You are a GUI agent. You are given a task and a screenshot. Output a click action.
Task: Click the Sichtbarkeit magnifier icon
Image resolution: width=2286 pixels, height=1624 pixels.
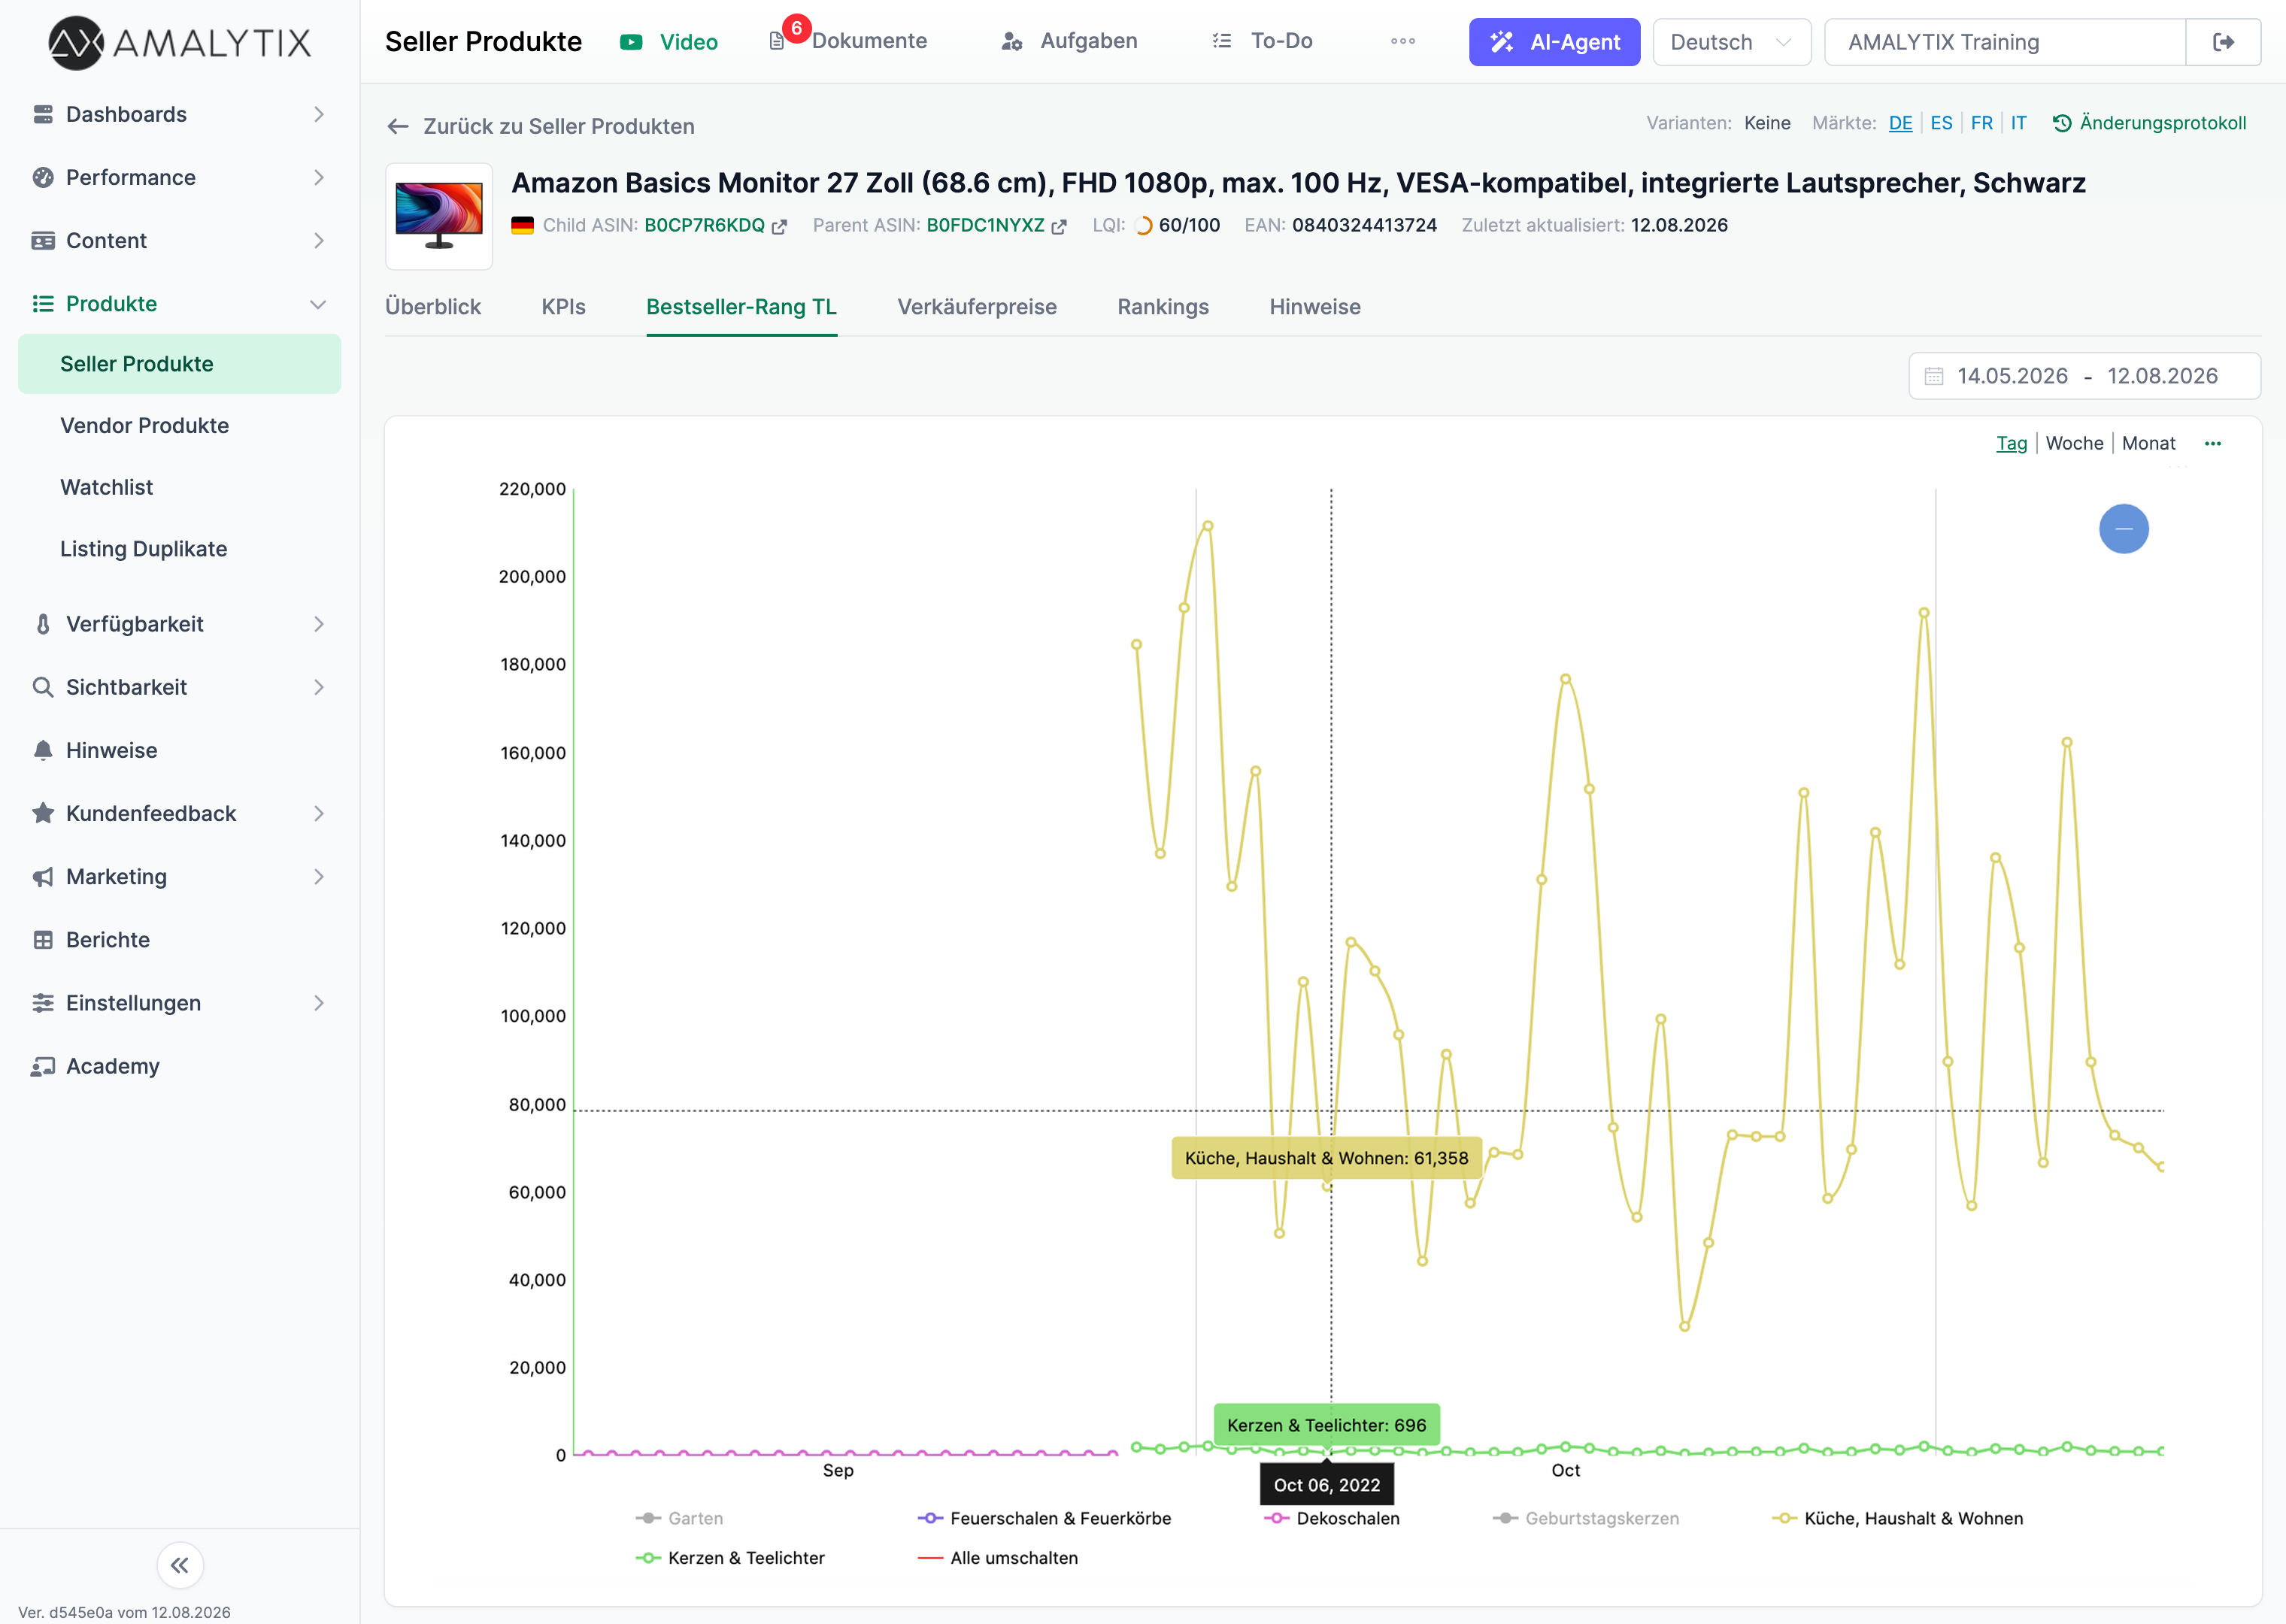43,687
